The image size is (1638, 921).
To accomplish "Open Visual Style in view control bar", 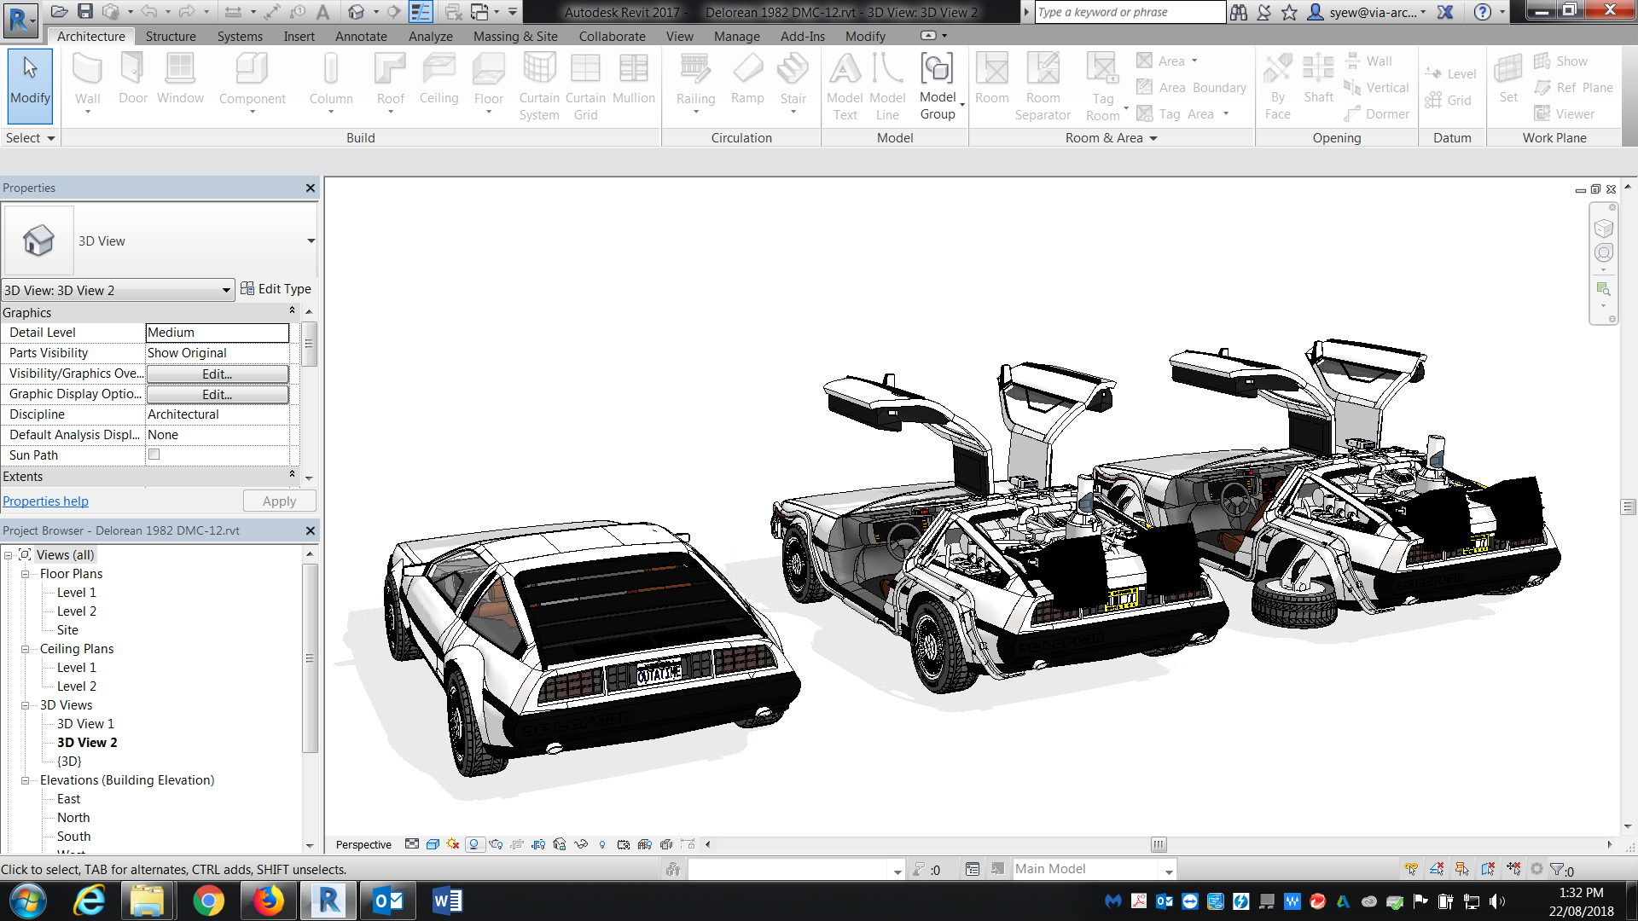I will [x=433, y=844].
